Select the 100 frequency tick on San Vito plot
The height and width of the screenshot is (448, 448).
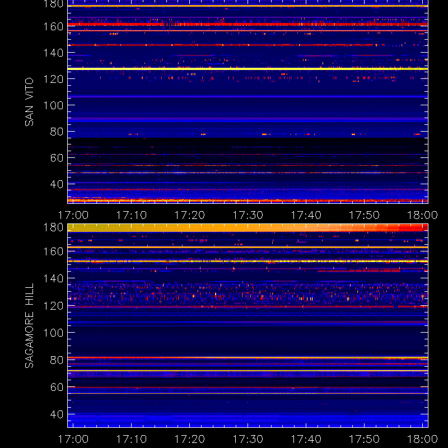click(53, 105)
